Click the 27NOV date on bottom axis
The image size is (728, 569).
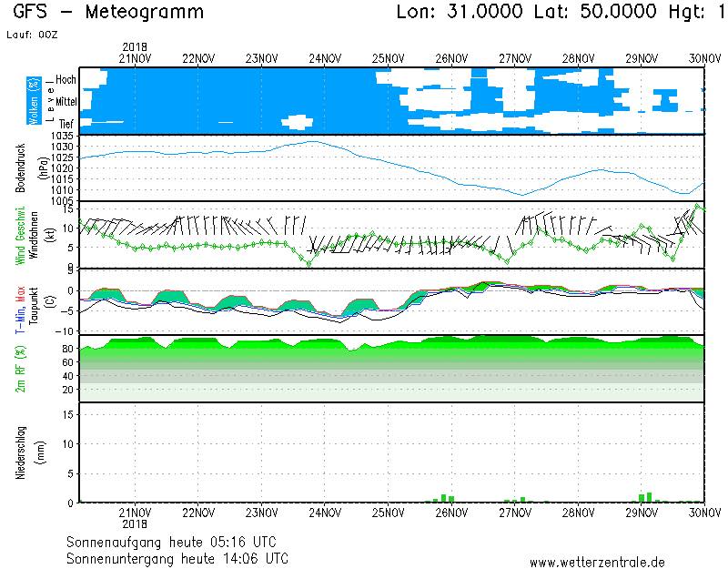click(x=515, y=513)
